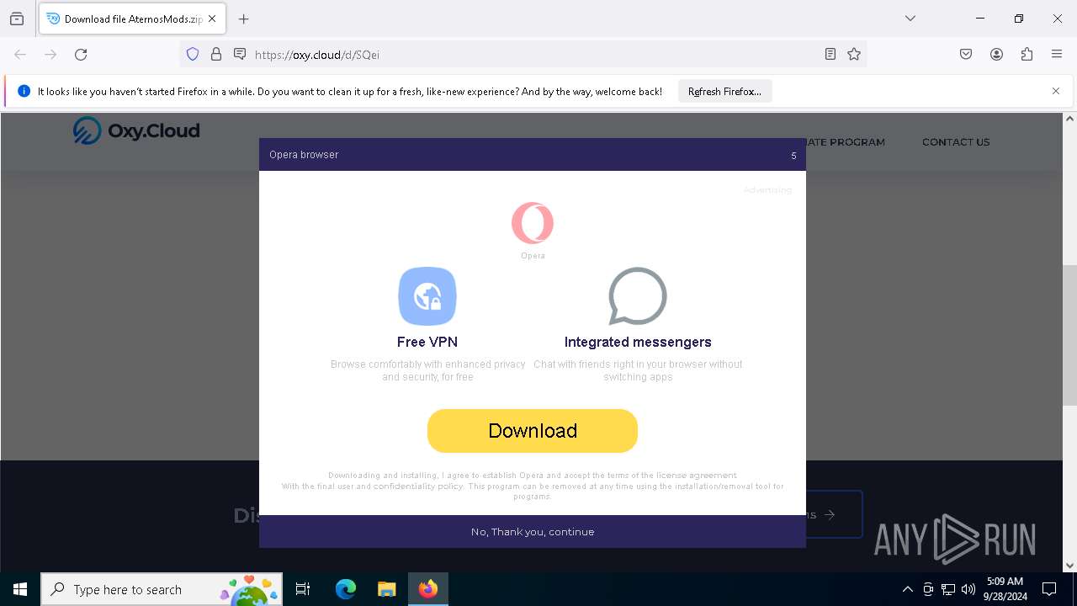Click the tracking protection shield icon

pos(193,55)
